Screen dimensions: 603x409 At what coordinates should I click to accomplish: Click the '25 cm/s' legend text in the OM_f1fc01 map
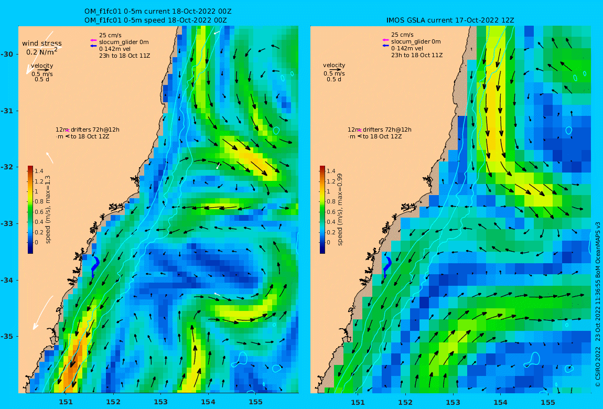110,35
